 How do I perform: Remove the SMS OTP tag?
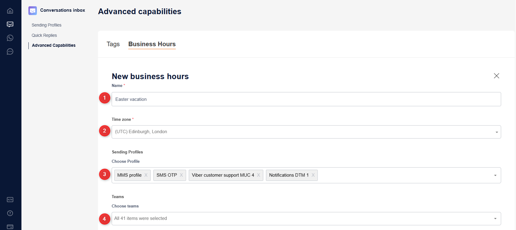181,175
